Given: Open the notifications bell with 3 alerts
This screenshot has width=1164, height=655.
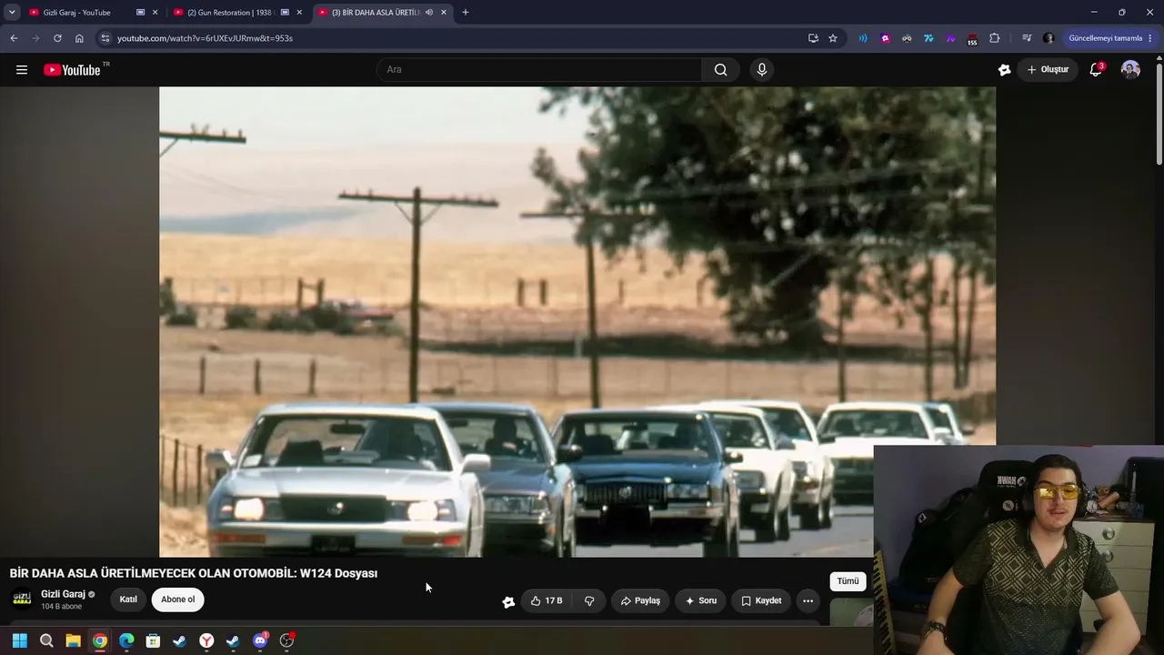Looking at the screenshot, I should 1096,70.
